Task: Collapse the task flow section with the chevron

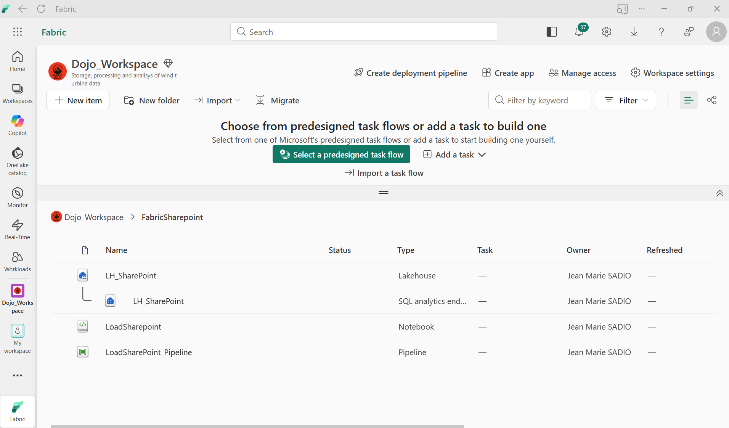Action: (719, 193)
